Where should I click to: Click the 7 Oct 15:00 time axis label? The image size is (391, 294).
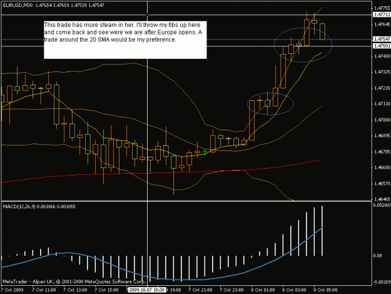[106, 290]
